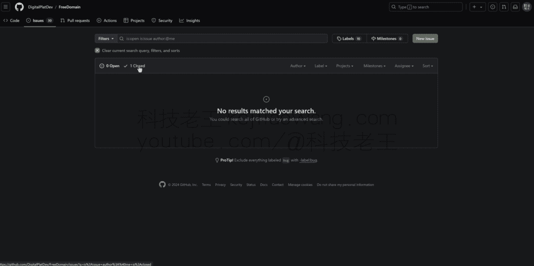Viewport: 534px width, 266px height.
Task: Open the header issues icon
Action: (492, 7)
